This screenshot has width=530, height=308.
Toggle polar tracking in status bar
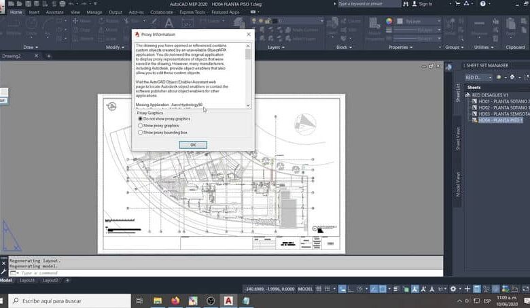(359, 289)
